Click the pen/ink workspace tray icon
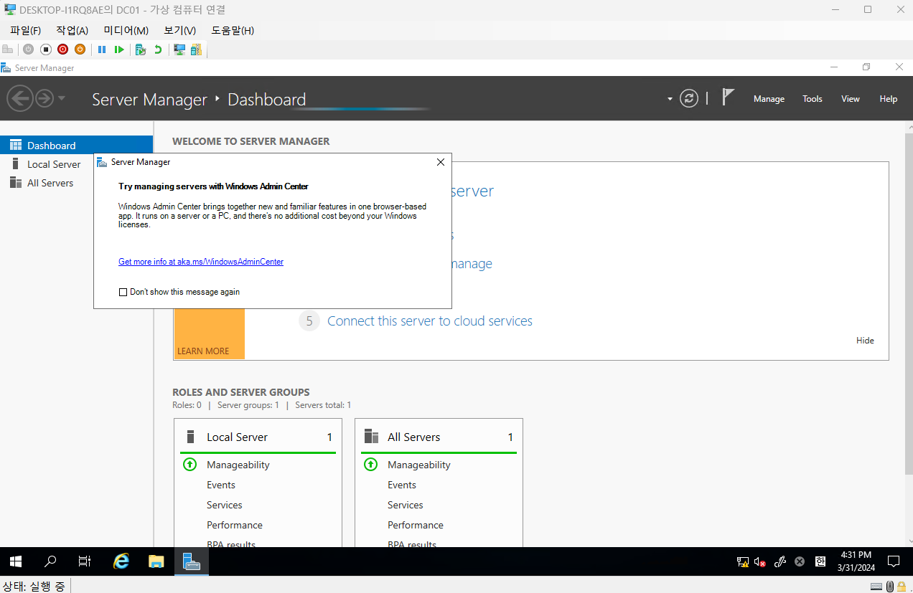The image size is (913, 593). [780, 562]
